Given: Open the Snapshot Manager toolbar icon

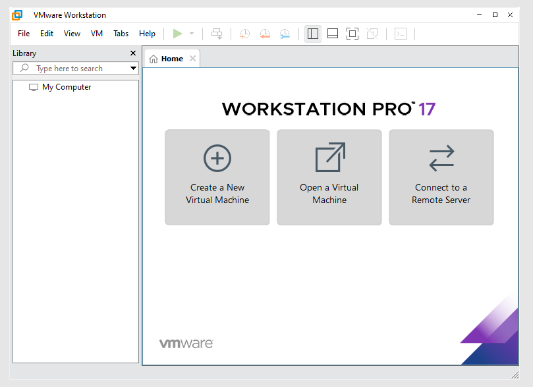Looking at the screenshot, I should (285, 34).
